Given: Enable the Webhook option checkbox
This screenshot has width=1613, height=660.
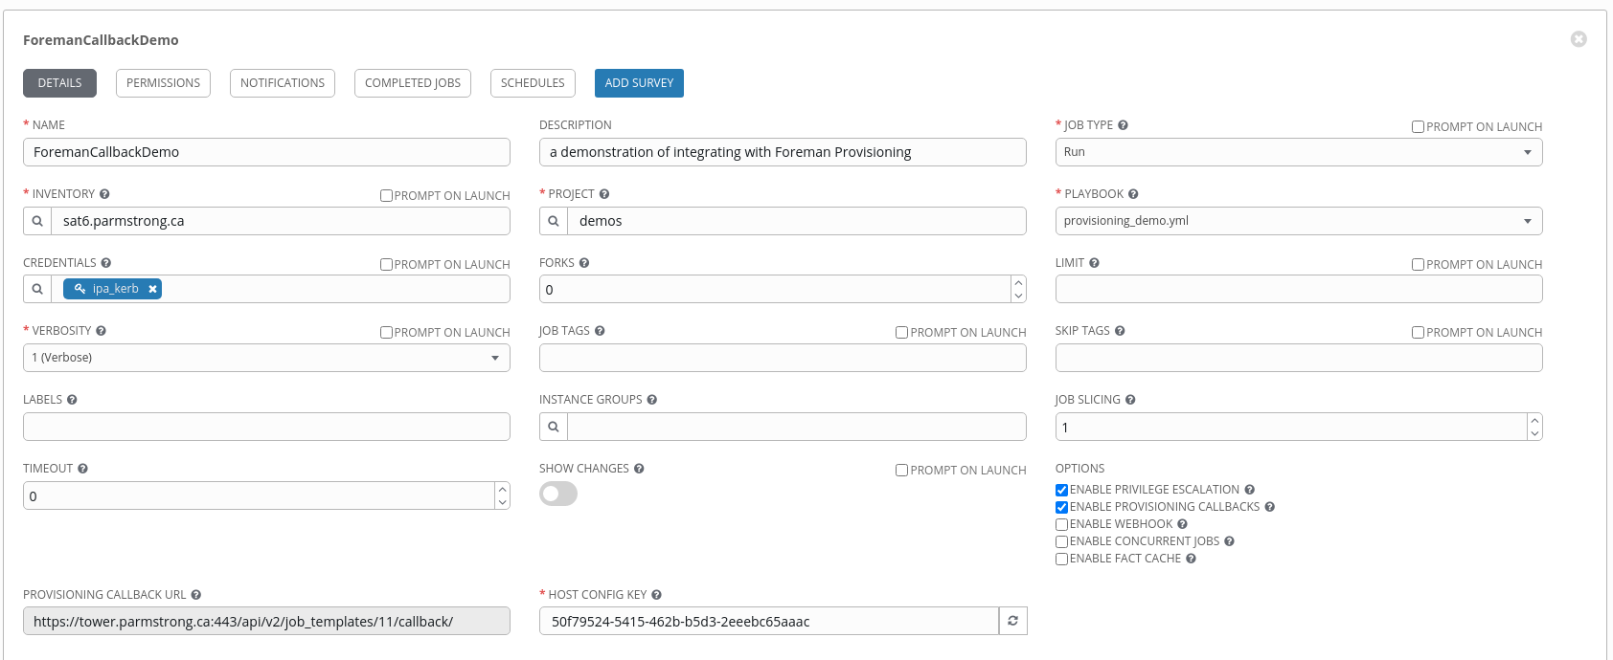Looking at the screenshot, I should click(1061, 524).
